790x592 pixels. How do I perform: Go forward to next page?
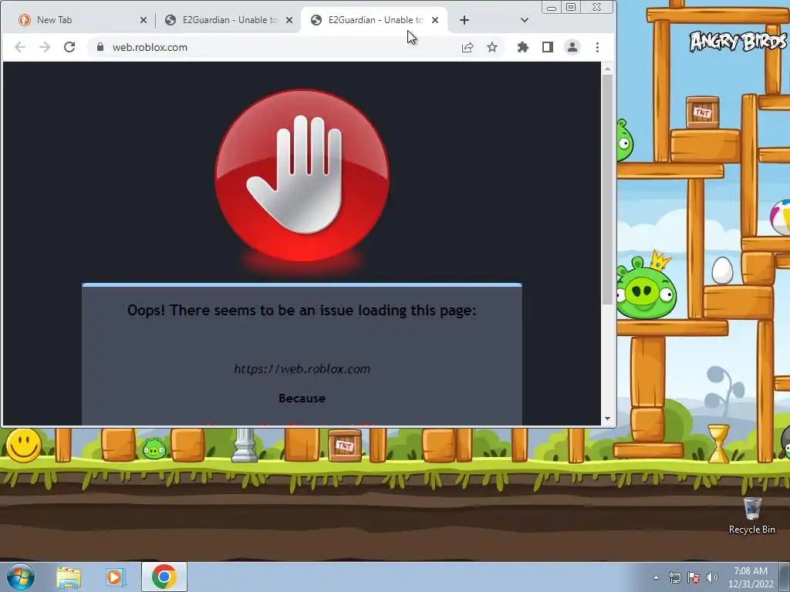pos(45,47)
